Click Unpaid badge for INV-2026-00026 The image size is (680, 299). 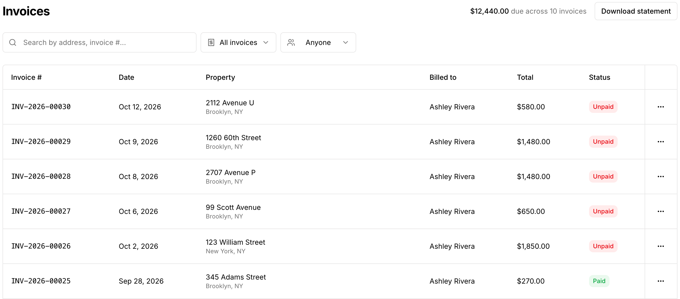603,246
